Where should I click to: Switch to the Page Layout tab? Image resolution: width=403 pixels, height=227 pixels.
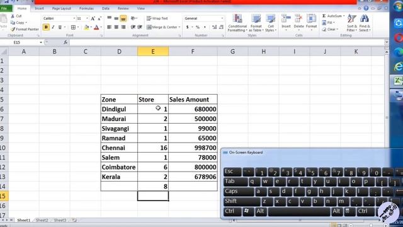62,8
